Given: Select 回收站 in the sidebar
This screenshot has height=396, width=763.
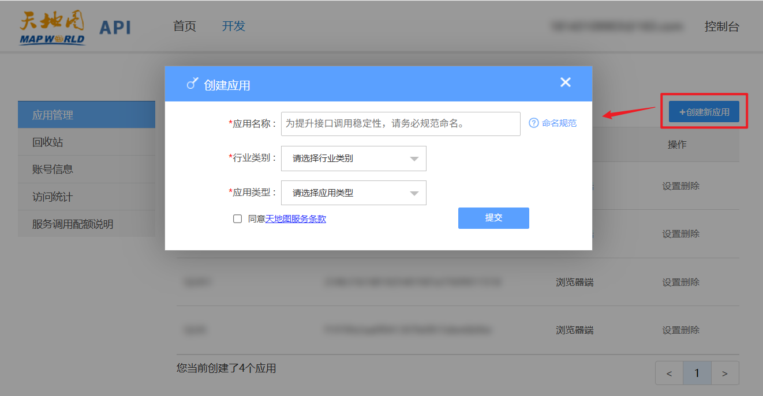Looking at the screenshot, I should 48,142.
